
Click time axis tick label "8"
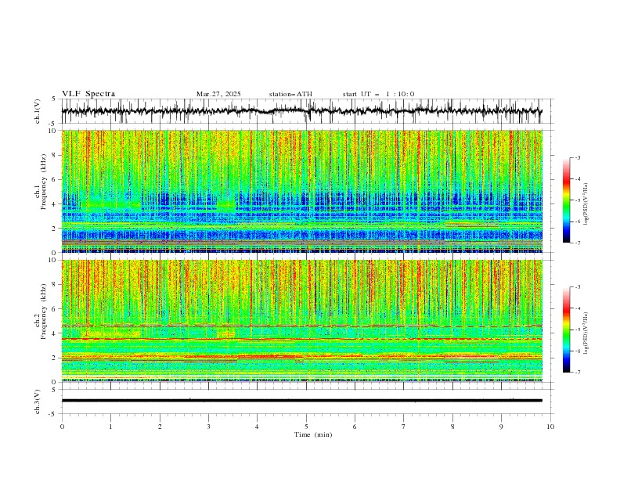point(452,427)
